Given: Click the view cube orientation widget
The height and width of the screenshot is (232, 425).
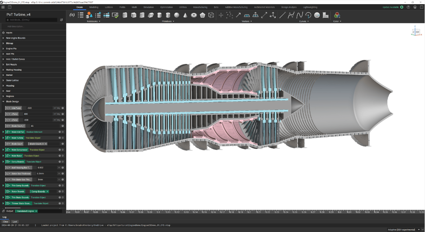Looking at the screenshot, I should pos(416,31).
